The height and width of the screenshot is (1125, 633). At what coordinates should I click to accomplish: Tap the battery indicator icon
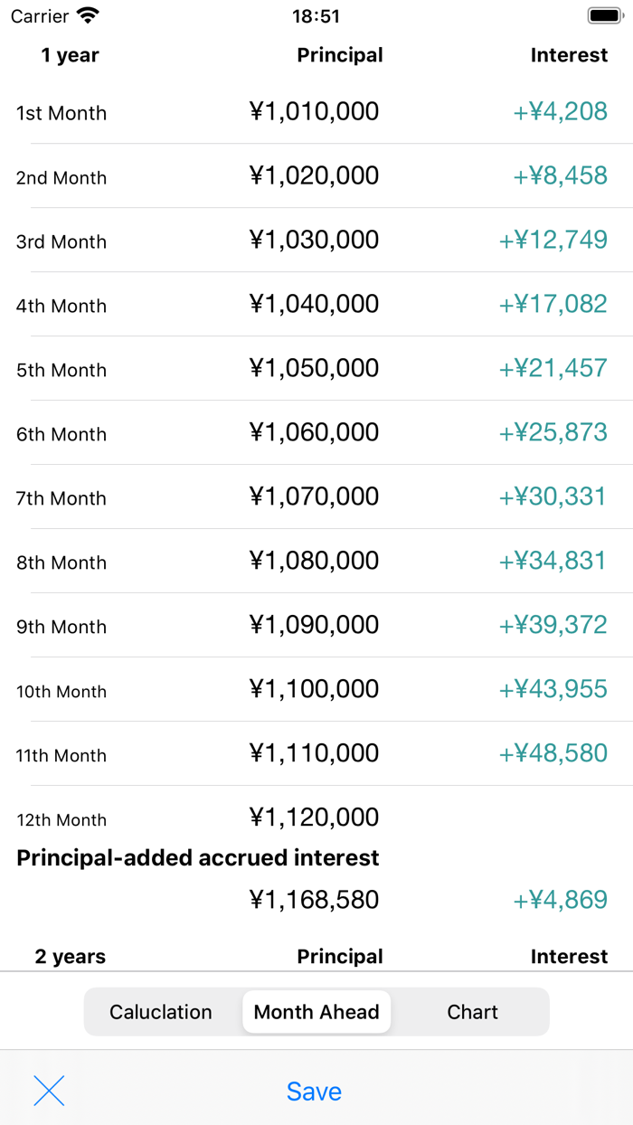(603, 15)
